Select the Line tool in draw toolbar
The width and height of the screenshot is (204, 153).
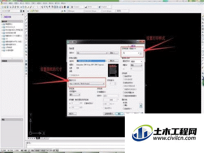pos(26,16)
